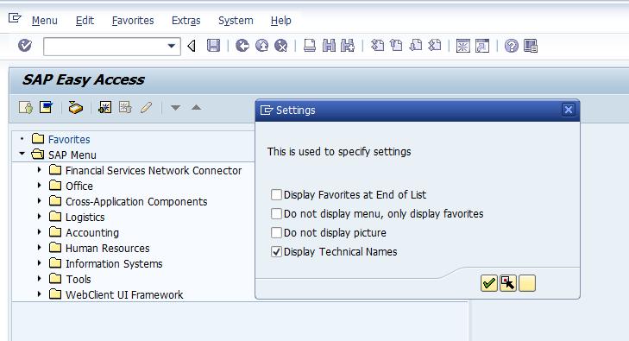Open the Favorites menu
Screen dimensions: 629x341
pyautogui.click(x=133, y=21)
